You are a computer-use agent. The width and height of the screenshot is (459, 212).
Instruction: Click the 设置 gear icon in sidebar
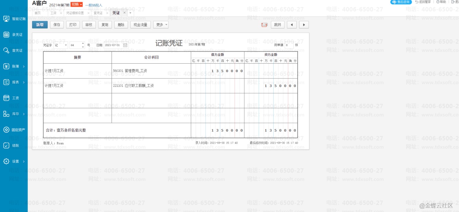(x=6, y=161)
